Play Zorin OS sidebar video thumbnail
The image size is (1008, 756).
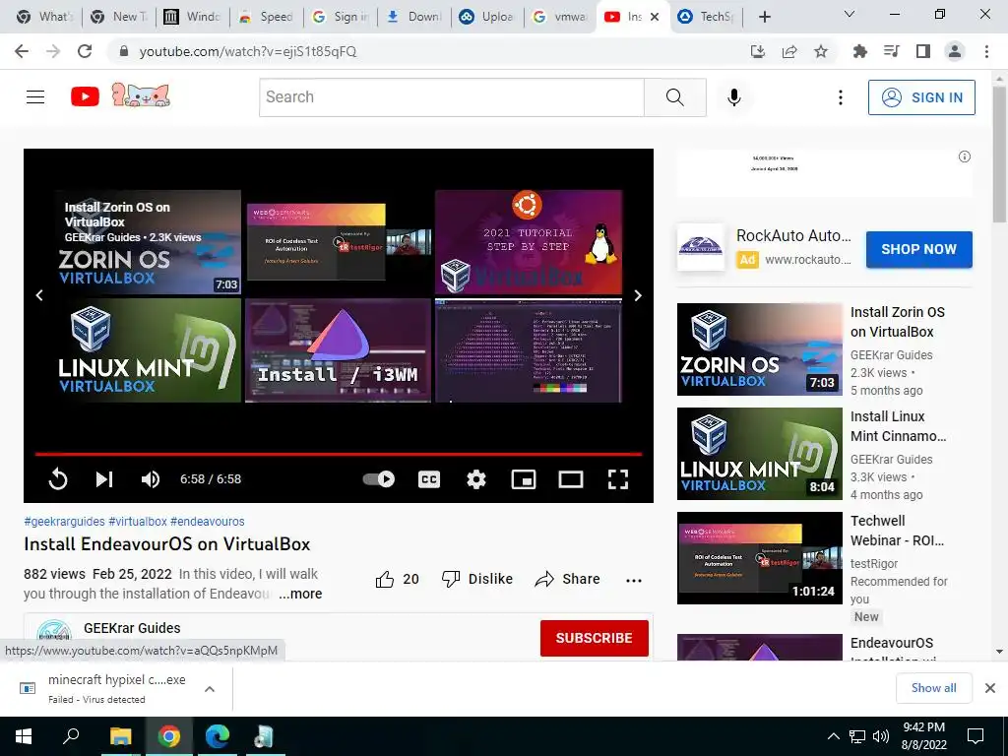click(759, 349)
